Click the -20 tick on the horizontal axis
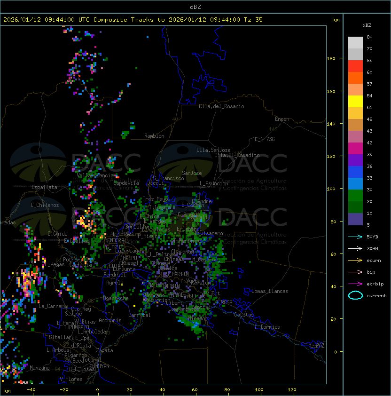The width and height of the screenshot is (391, 396). pos(64,390)
